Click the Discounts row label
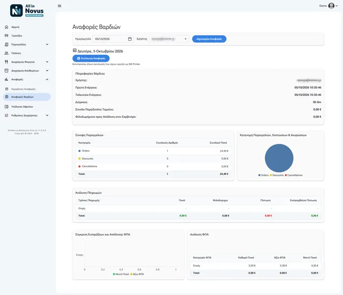 coord(87,158)
